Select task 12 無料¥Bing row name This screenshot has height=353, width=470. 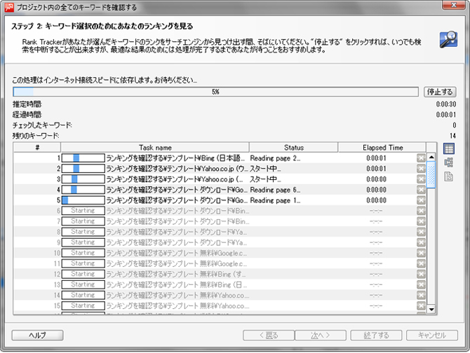click(x=176, y=274)
